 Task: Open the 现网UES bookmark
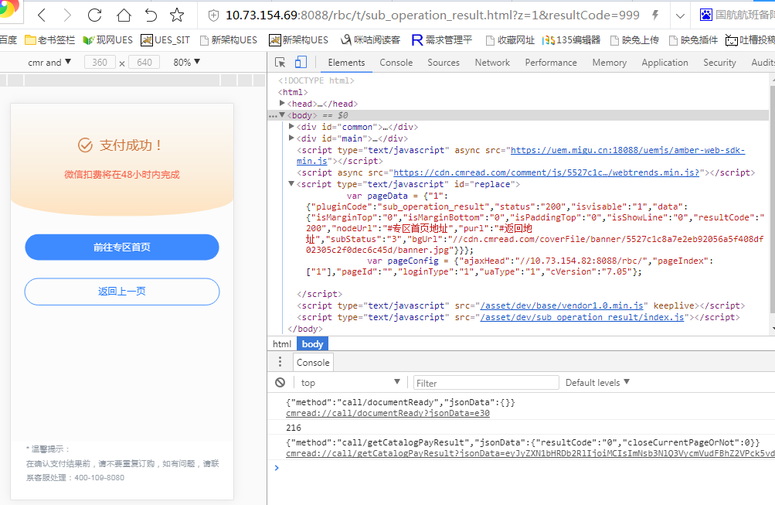pyautogui.click(x=107, y=40)
